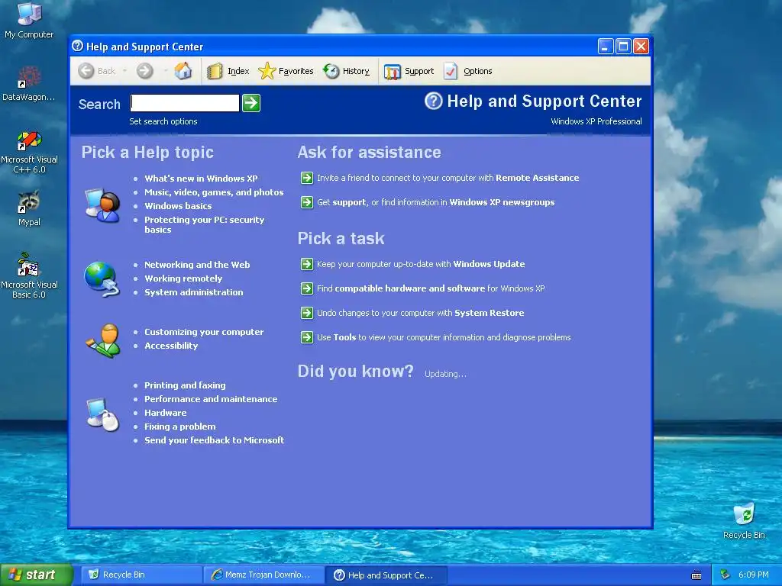The image size is (782, 586).
Task: Select My Computer desktop icon
Action: click(x=29, y=21)
